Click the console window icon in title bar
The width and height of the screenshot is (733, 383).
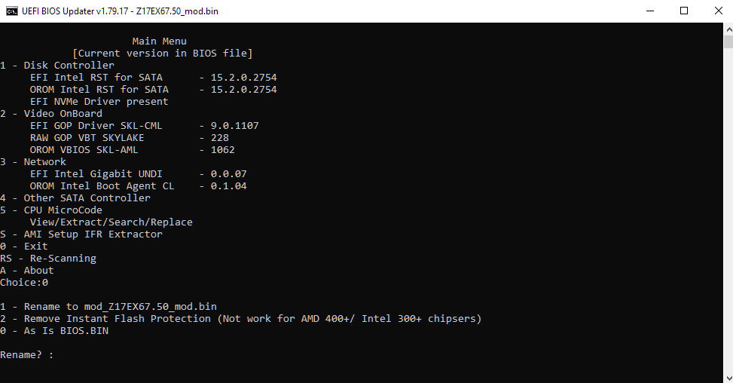(x=12, y=11)
